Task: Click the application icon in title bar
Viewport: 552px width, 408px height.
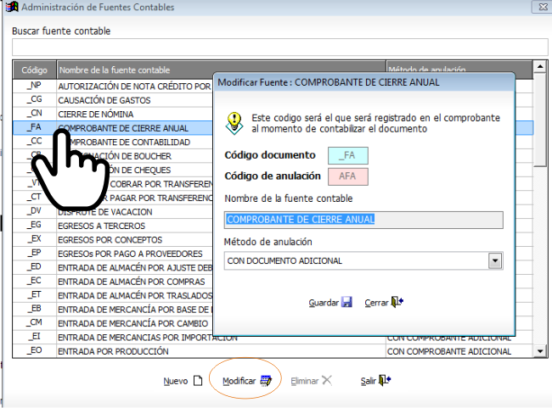Action: tap(12, 7)
